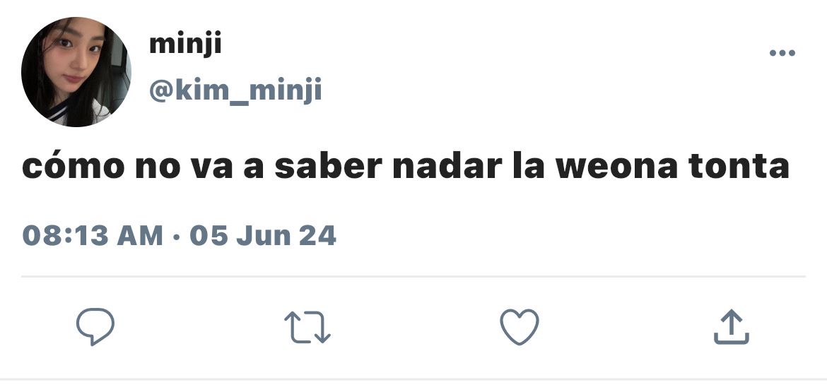The height and width of the screenshot is (392, 827).
Task: View minji's profile picture
Action: click(76, 71)
